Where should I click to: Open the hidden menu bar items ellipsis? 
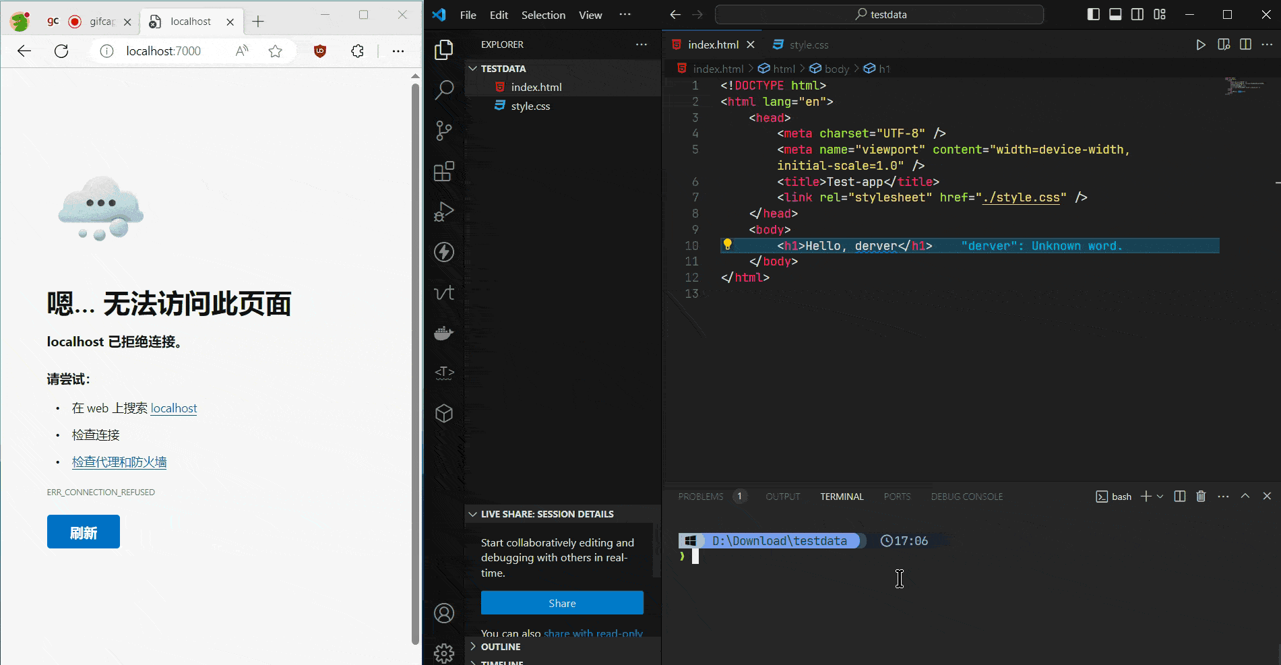[x=625, y=14]
